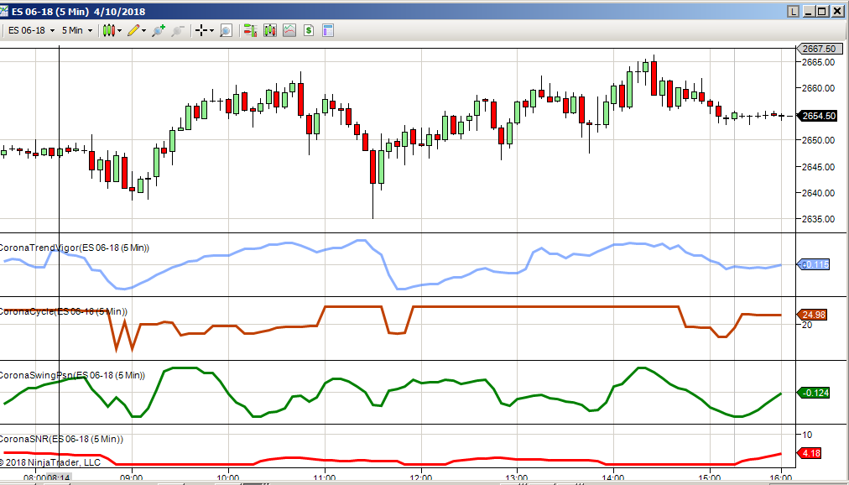The width and height of the screenshot is (849, 485).
Task: Open the Chart Trader icon
Action: pyautogui.click(x=250, y=30)
